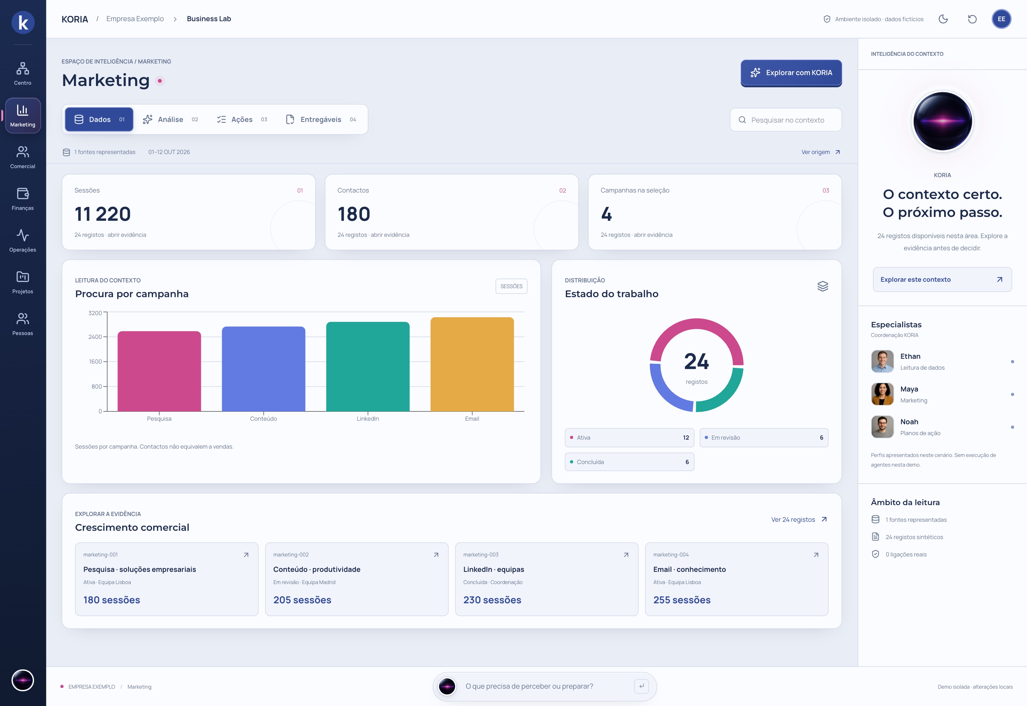
Task: Open marketing-002 card arrow icon
Action: [x=436, y=555]
